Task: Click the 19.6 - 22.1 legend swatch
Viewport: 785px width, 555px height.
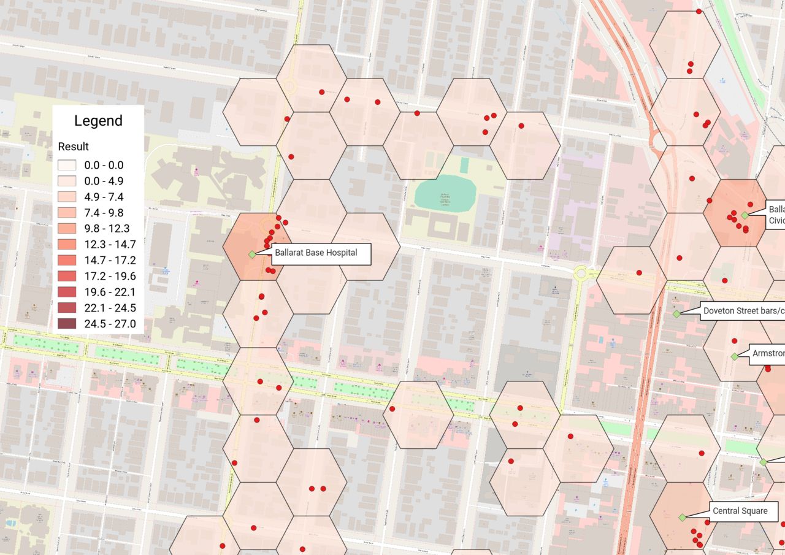Action: pos(67,292)
